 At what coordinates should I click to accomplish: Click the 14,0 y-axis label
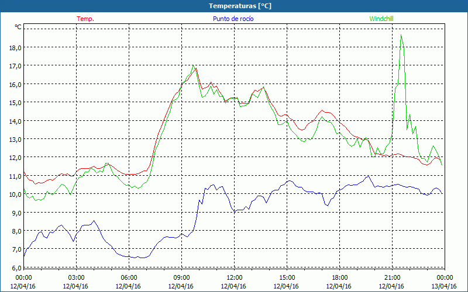click(x=15, y=121)
